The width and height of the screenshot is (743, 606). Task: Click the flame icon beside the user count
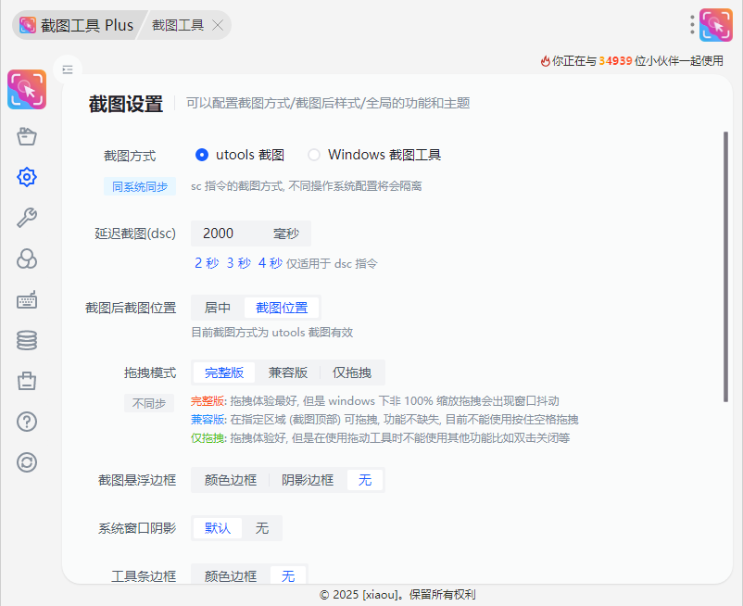tap(546, 61)
